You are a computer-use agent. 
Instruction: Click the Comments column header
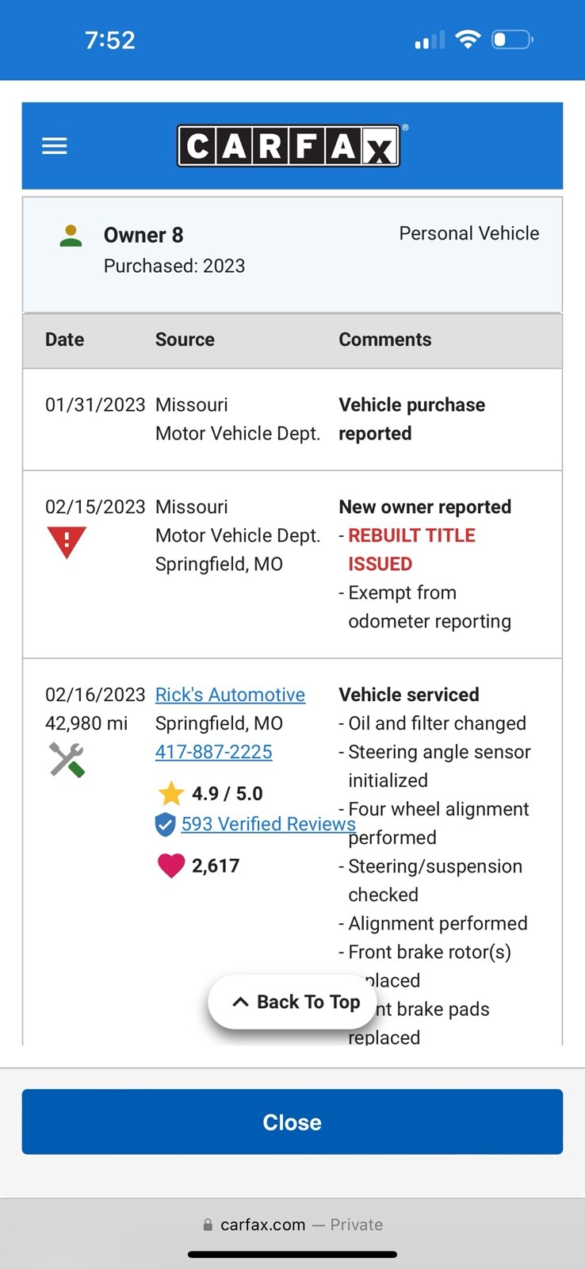[x=385, y=339]
